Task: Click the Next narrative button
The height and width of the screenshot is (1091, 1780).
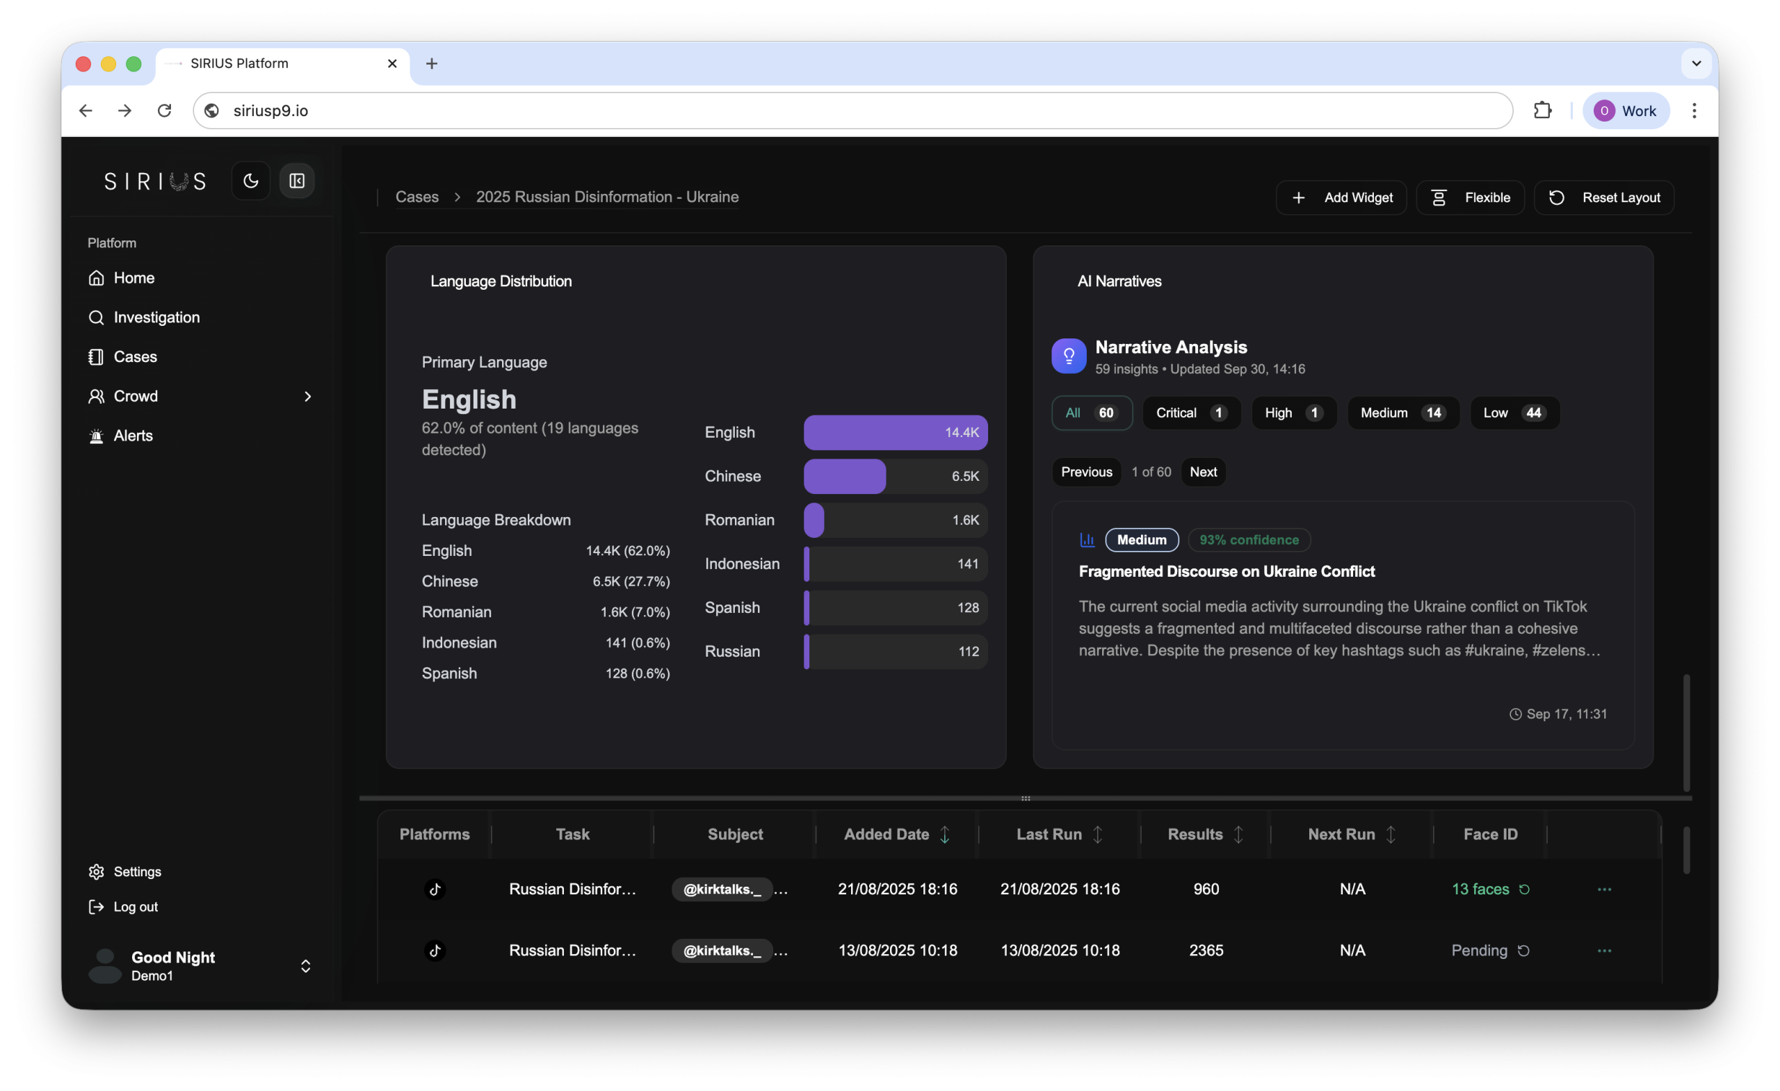Action: (1203, 473)
